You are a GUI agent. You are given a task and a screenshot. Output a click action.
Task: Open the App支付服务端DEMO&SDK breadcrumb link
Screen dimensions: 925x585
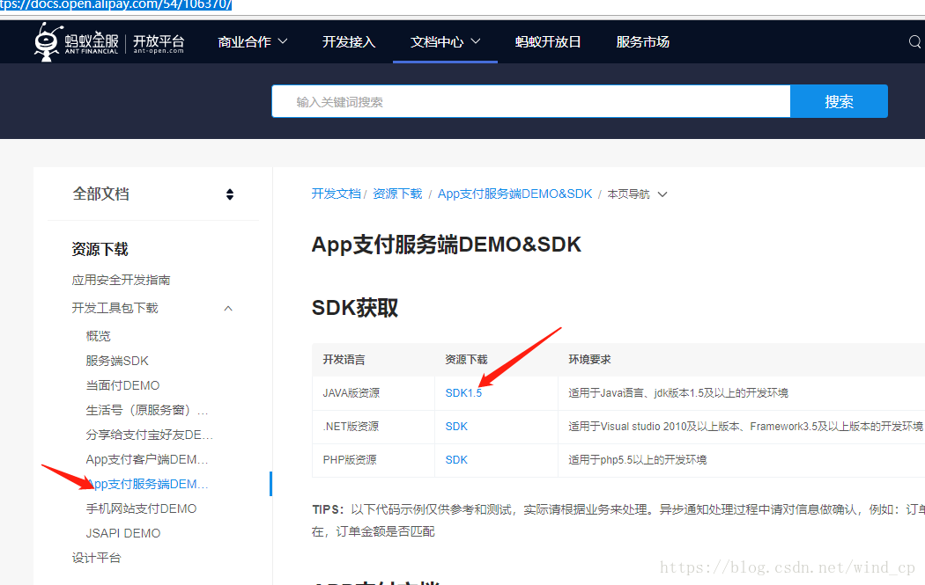(514, 194)
